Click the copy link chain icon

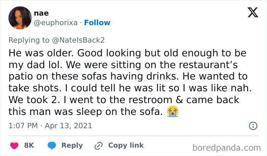pyautogui.click(x=99, y=145)
